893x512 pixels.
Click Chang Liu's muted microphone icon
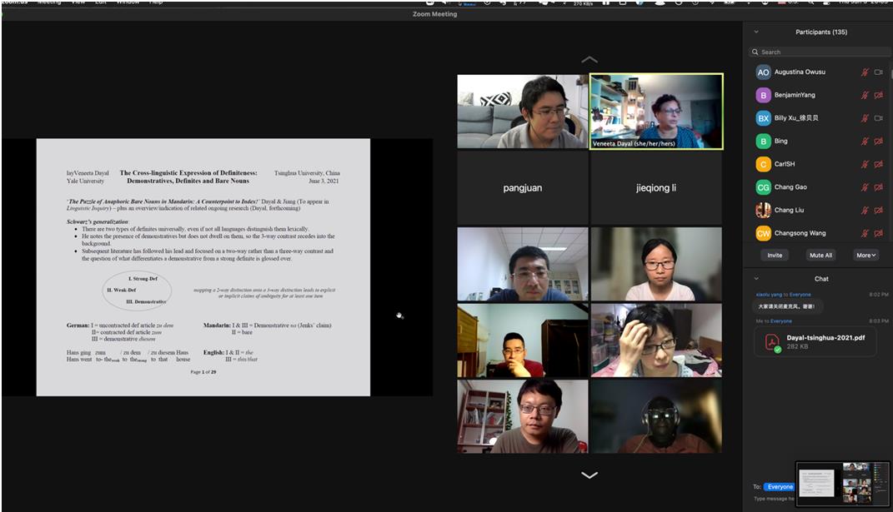(865, 211)
